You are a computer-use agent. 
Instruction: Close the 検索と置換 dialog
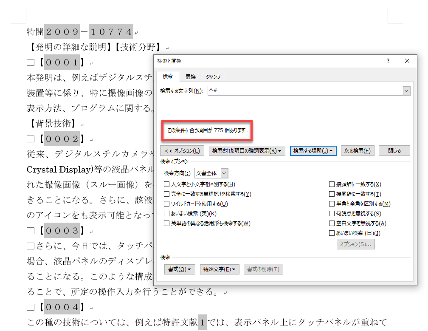(x=407, y=61)
